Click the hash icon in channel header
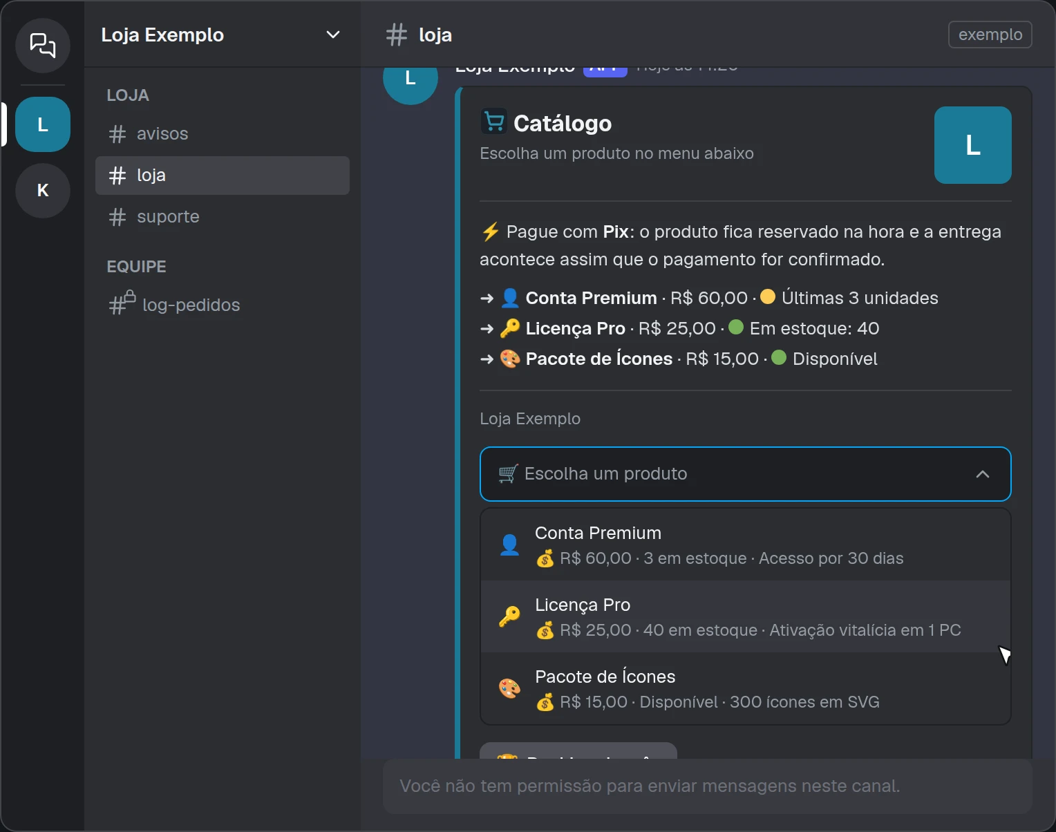 pos(397,35)
